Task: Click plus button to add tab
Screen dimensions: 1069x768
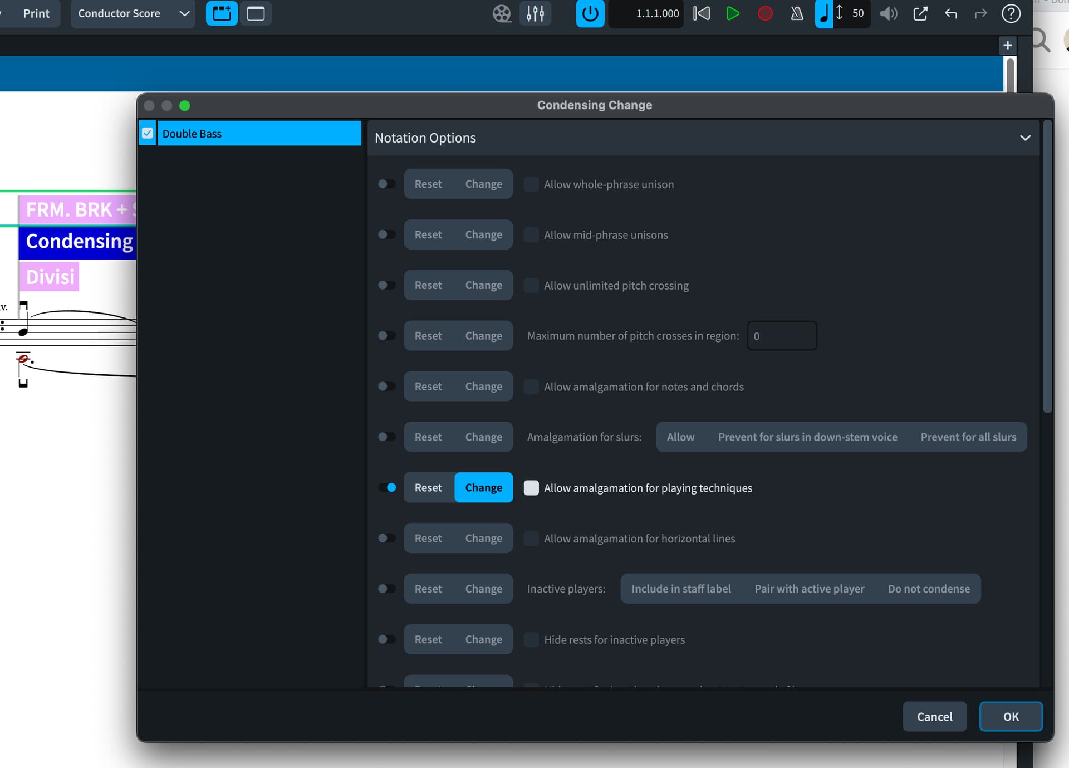Action: (x=1007, y=45)
